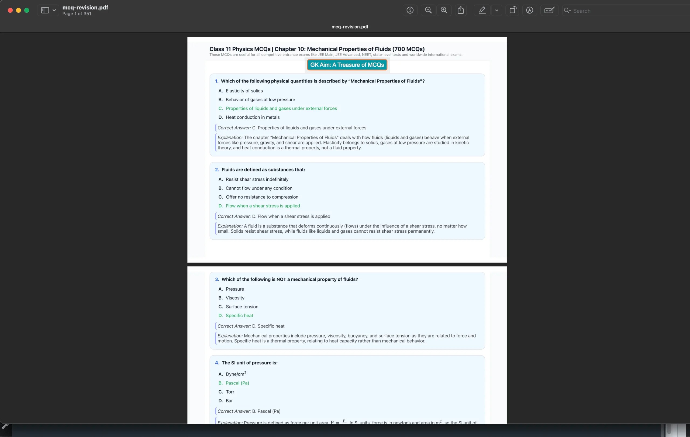Click the Zoom In magnifier icon
Viewport: 690px width, 437px height.
[x=444, y=11]
